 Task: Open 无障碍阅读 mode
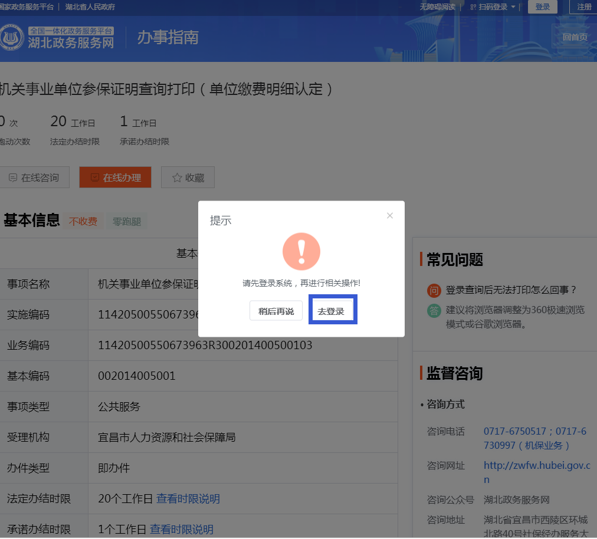coord(437,7)
